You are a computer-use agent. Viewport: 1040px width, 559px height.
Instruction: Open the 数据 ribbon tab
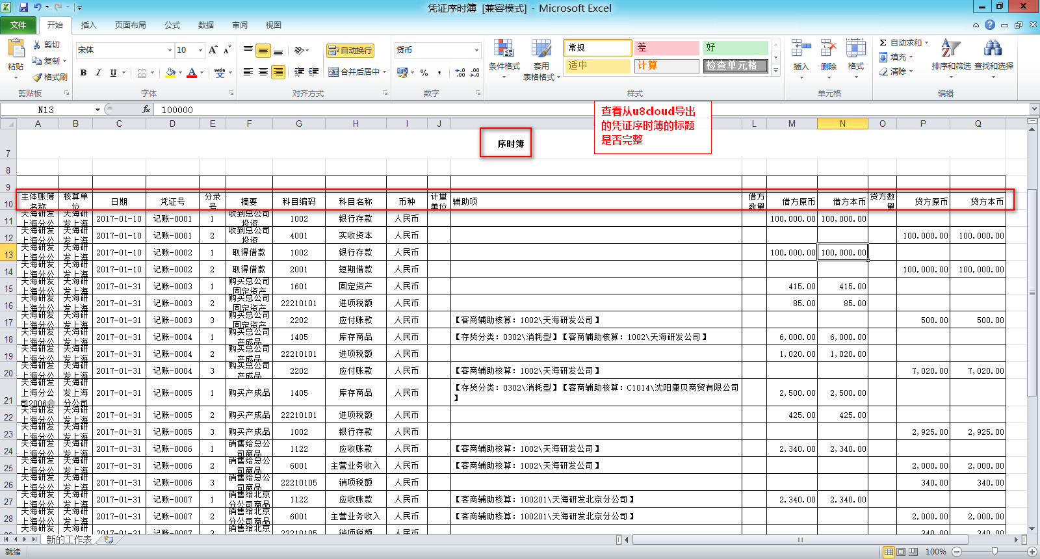[206, 25]
